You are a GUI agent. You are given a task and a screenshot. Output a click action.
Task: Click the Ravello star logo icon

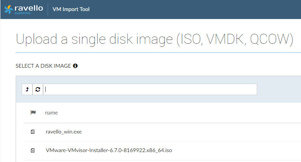pos(8,9)
